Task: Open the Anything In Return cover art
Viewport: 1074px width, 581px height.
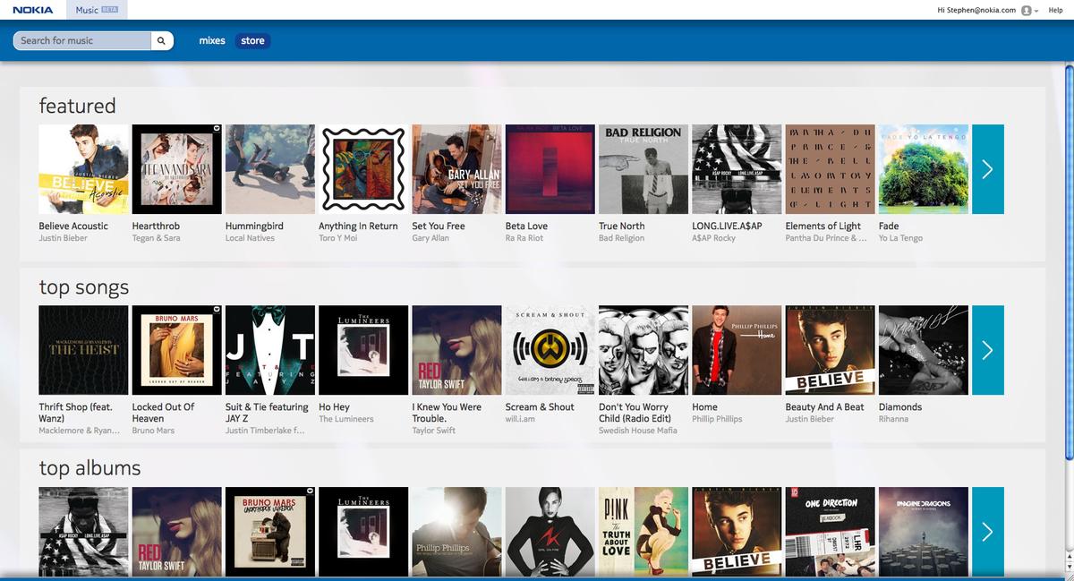Action: 363,169
